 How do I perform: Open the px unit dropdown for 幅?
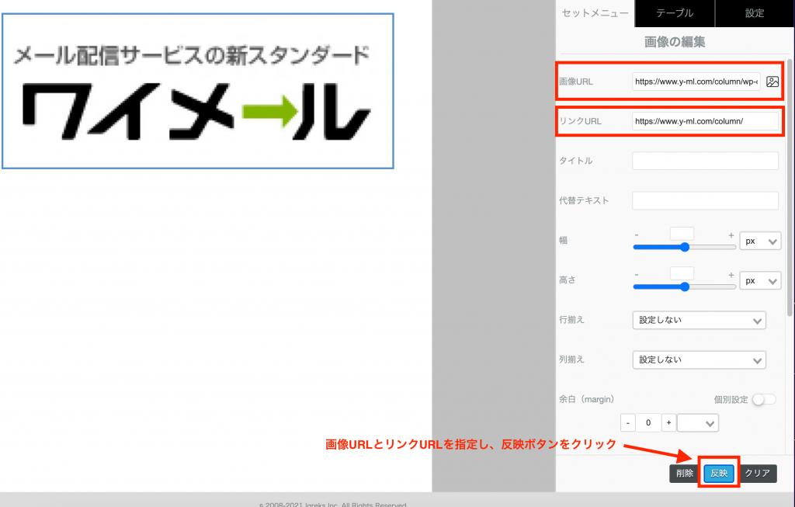pyautogui.click(x=760, y=241)
